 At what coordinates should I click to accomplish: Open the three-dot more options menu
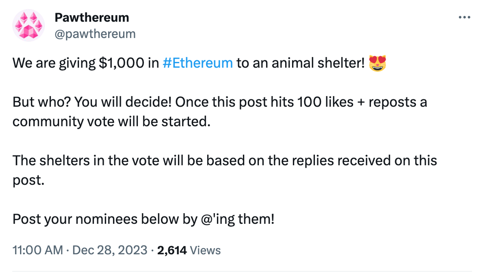pyautogui.click(x=464, y=17)
